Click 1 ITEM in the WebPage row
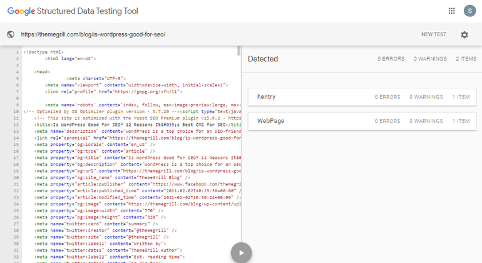 coord(461,121)
